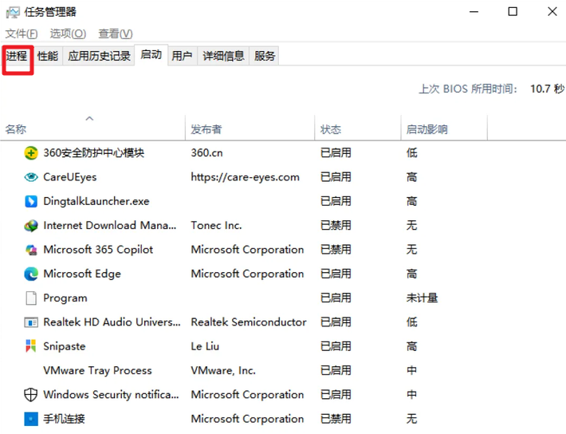Open the 选项(O) menu
This screenshot has height=434, width=566.
tap(68, 34)
